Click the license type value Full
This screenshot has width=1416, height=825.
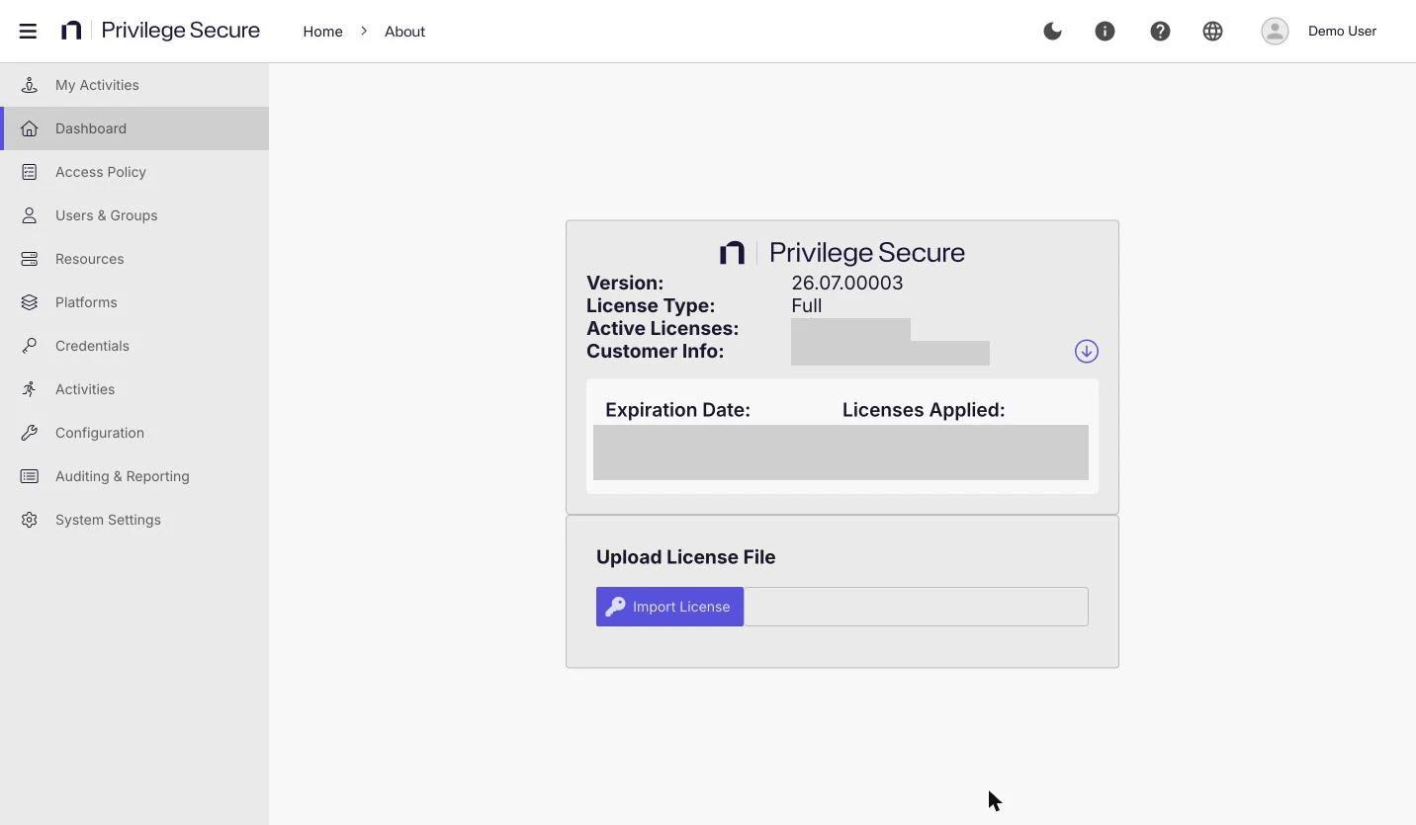(807, 305)
